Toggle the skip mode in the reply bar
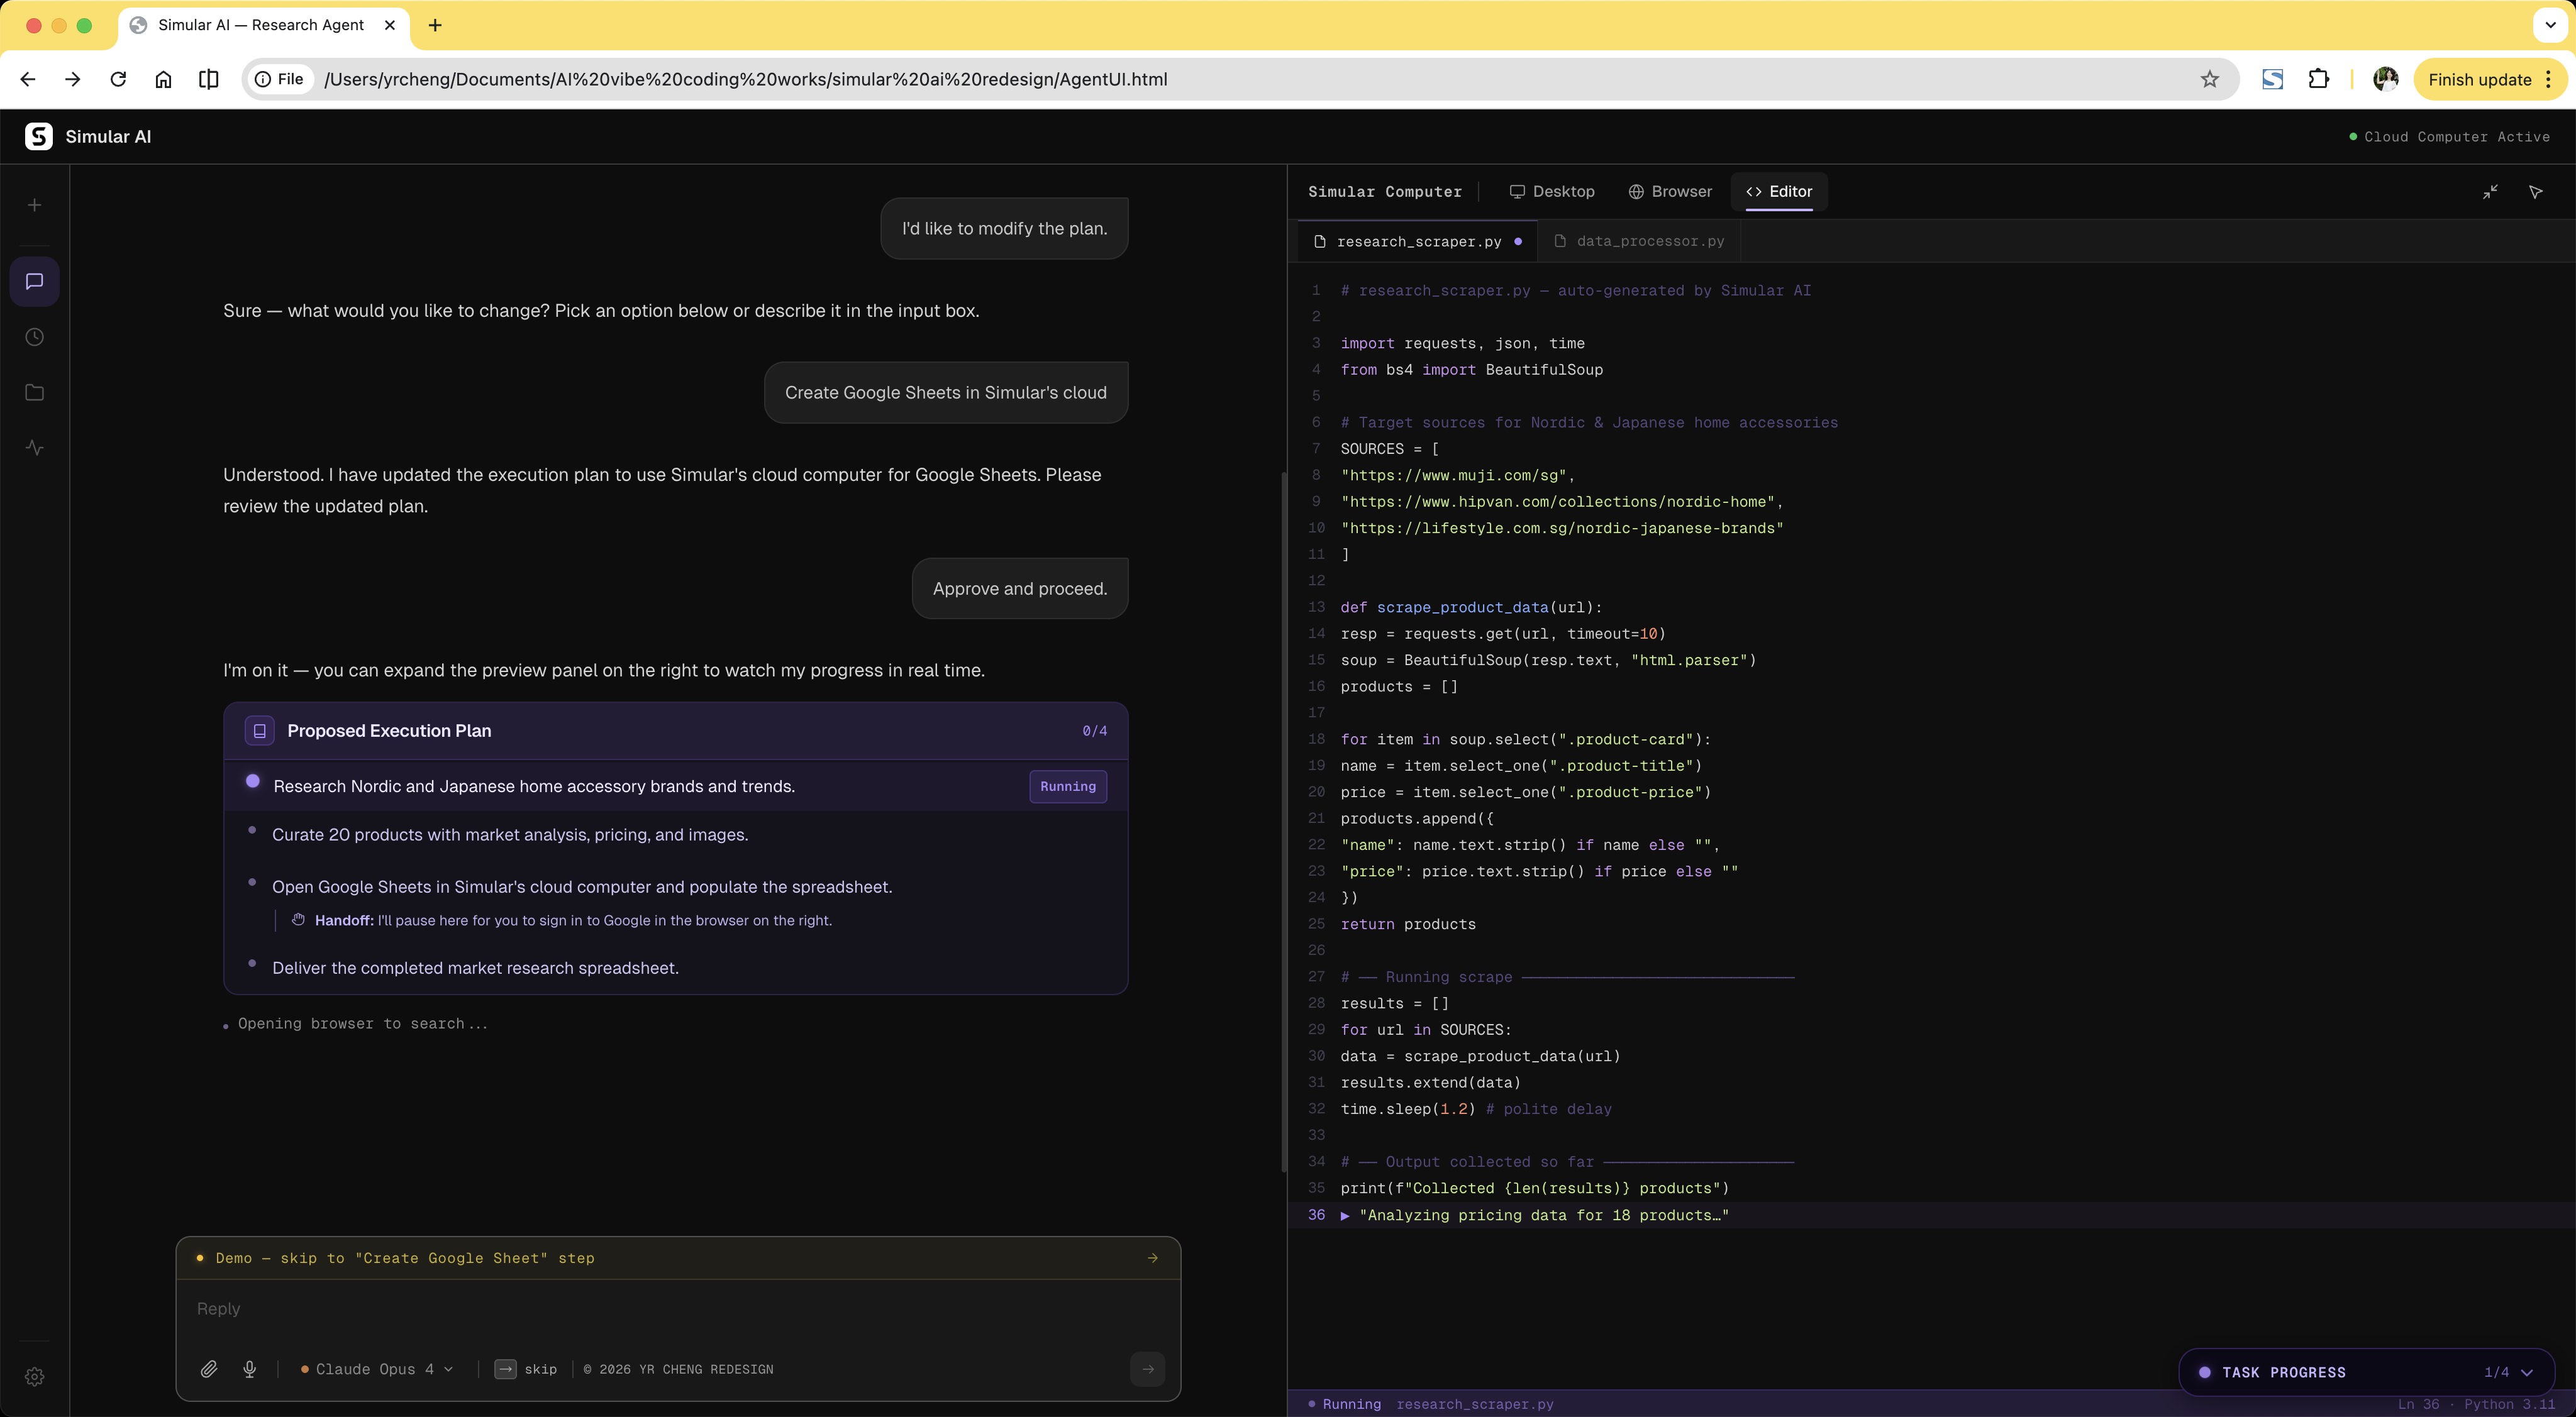Viewport: 2576px width, 1417px height. click(x=526, y=1369)
